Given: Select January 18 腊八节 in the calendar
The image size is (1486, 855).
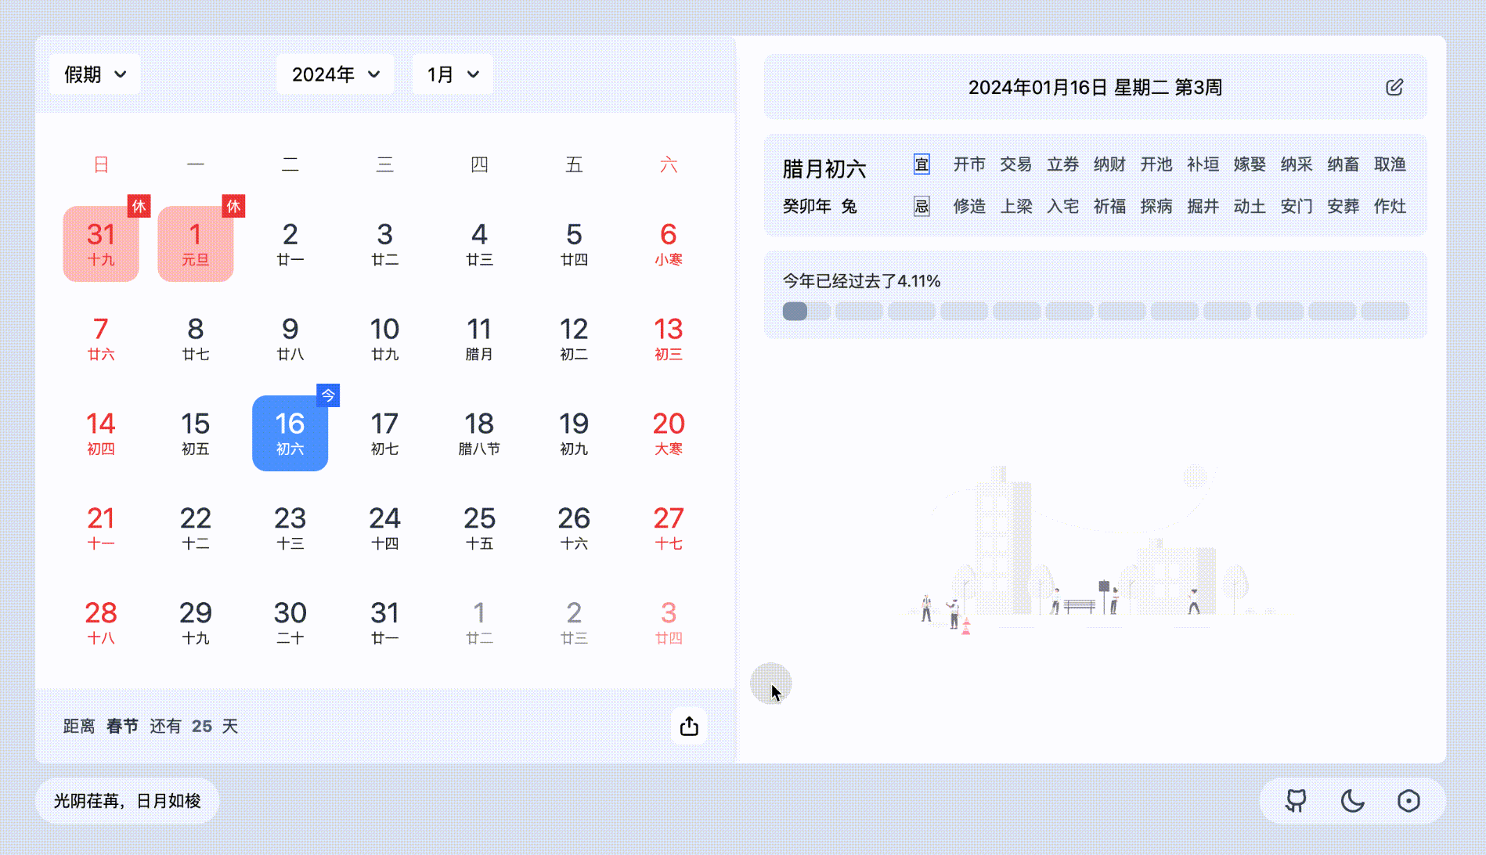Looking at the screenshot, I should [479, 433].
